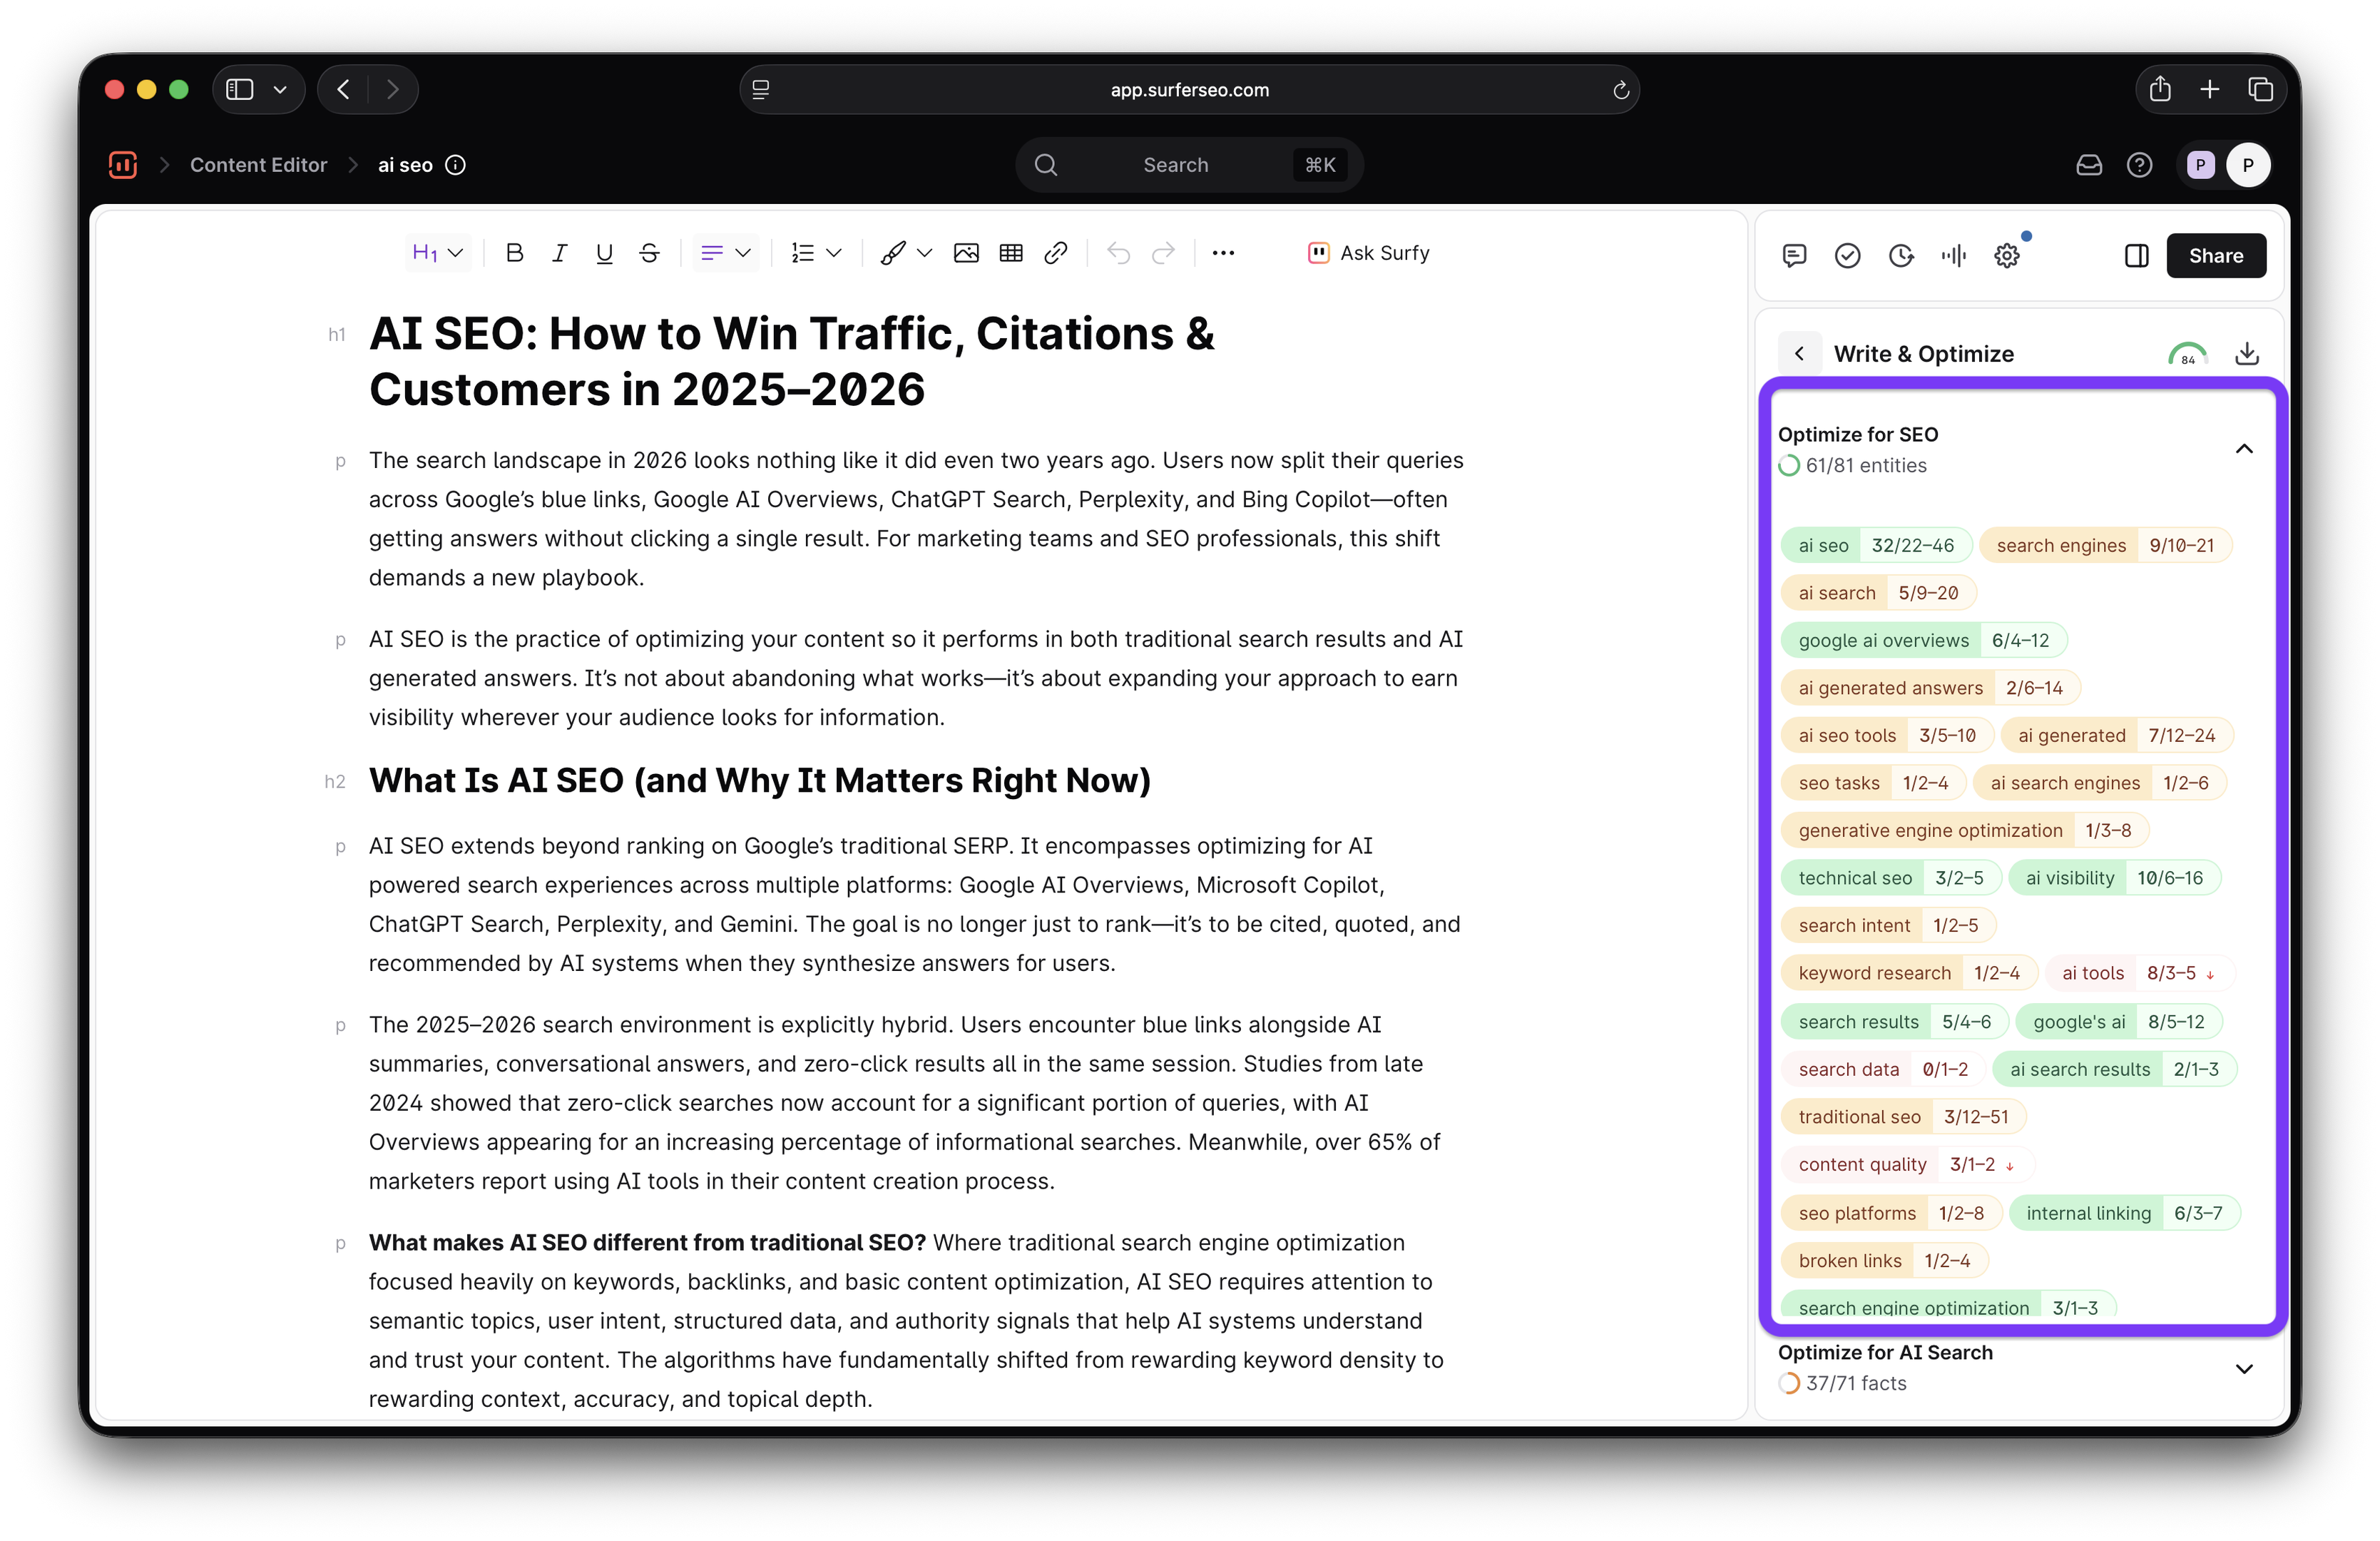Click the 'ai seo' entity tag
The height and width of the screenshot is (1541, 2380).
coord(1823,545)
